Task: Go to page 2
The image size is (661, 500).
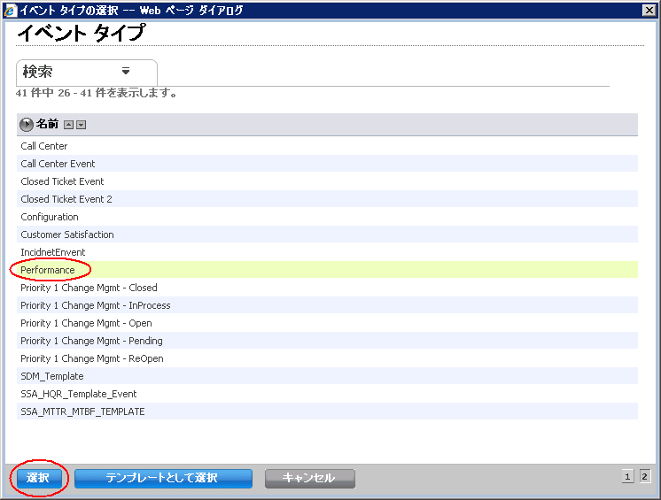Action: [x=644, y=476]
